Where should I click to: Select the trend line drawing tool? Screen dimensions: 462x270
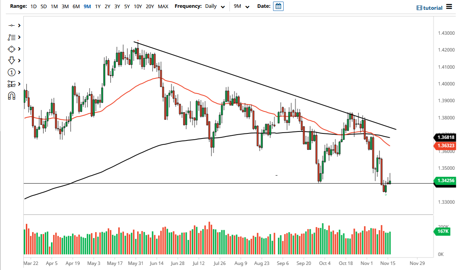12,25
